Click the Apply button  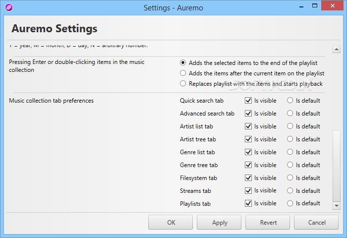point(219,222)
